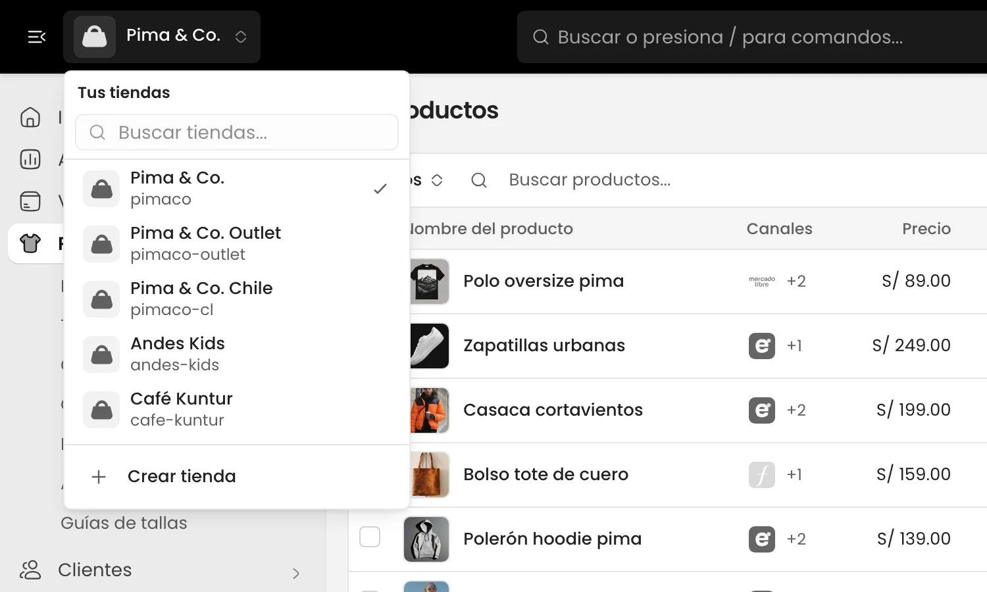987x592 pixels.
Task: Sort by Canales column header
Action: pyautogui.click(x=779, y=229)
